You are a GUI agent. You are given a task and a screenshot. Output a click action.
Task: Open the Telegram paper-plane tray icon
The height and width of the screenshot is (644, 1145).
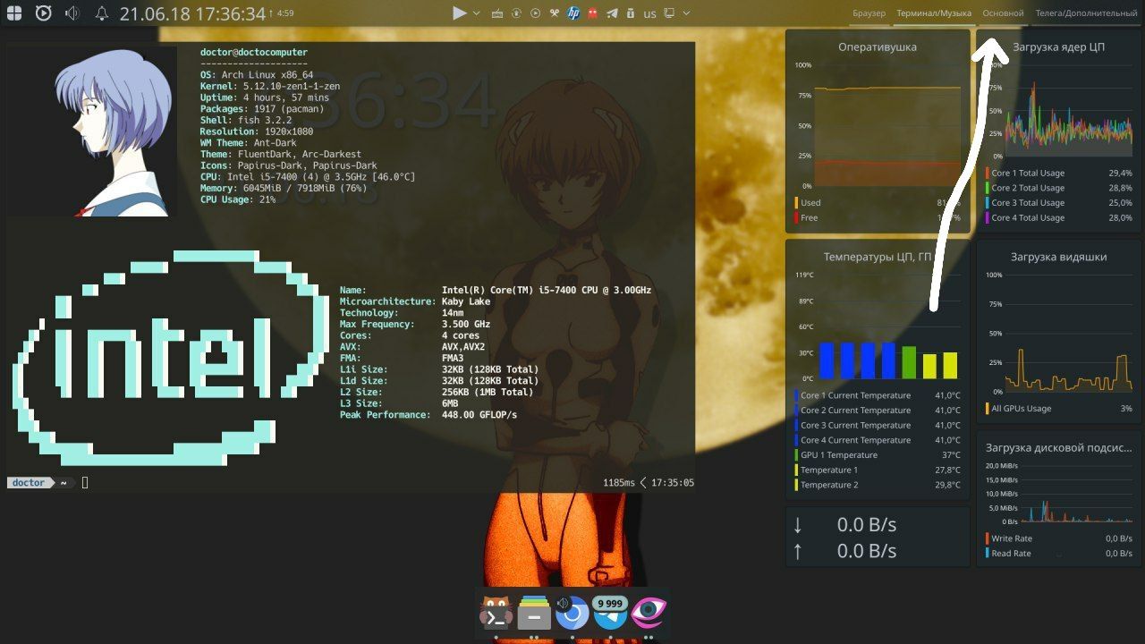(612, 13)
